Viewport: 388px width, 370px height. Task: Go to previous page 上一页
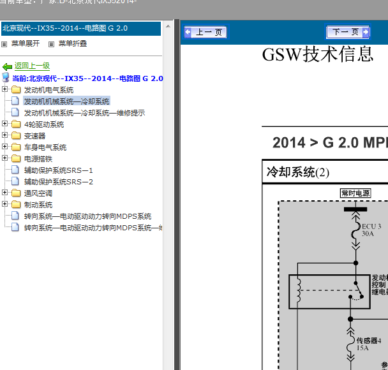pyautogui.click(x=205, y=32)
